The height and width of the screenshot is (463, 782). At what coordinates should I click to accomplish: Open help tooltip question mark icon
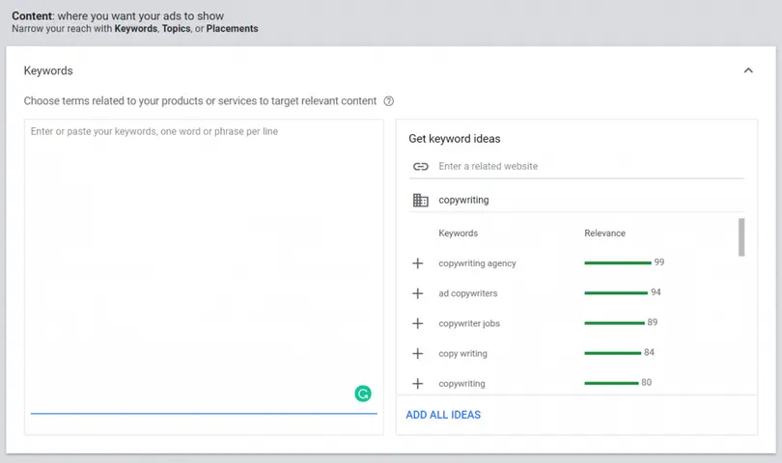pyautogui.click(x=389, y=101)
